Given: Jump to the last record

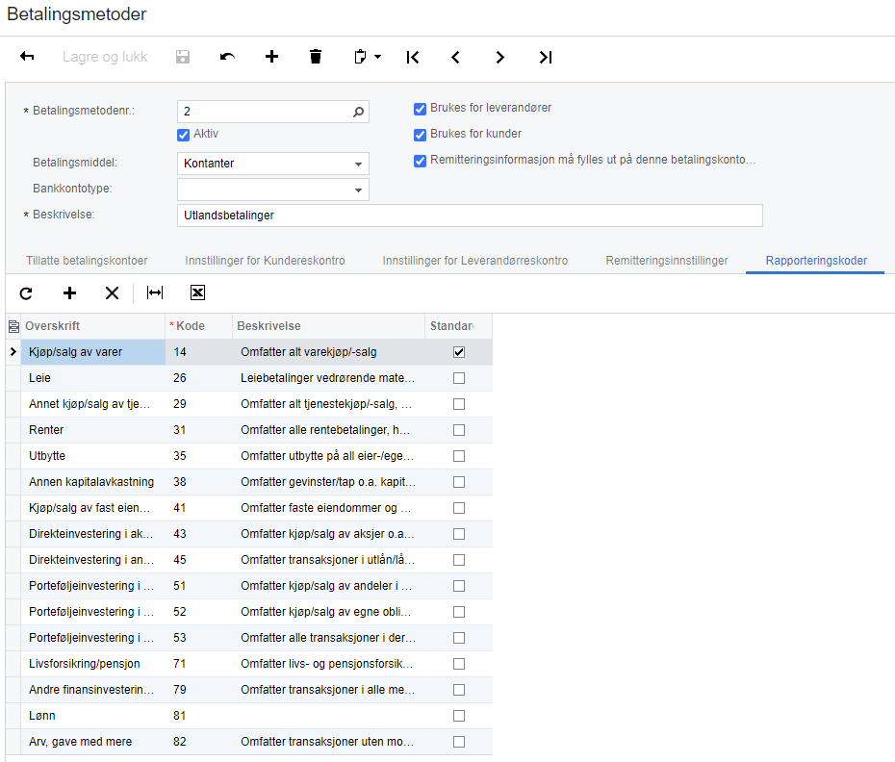Looking at the screenshot, I should [x=545, y=57].
